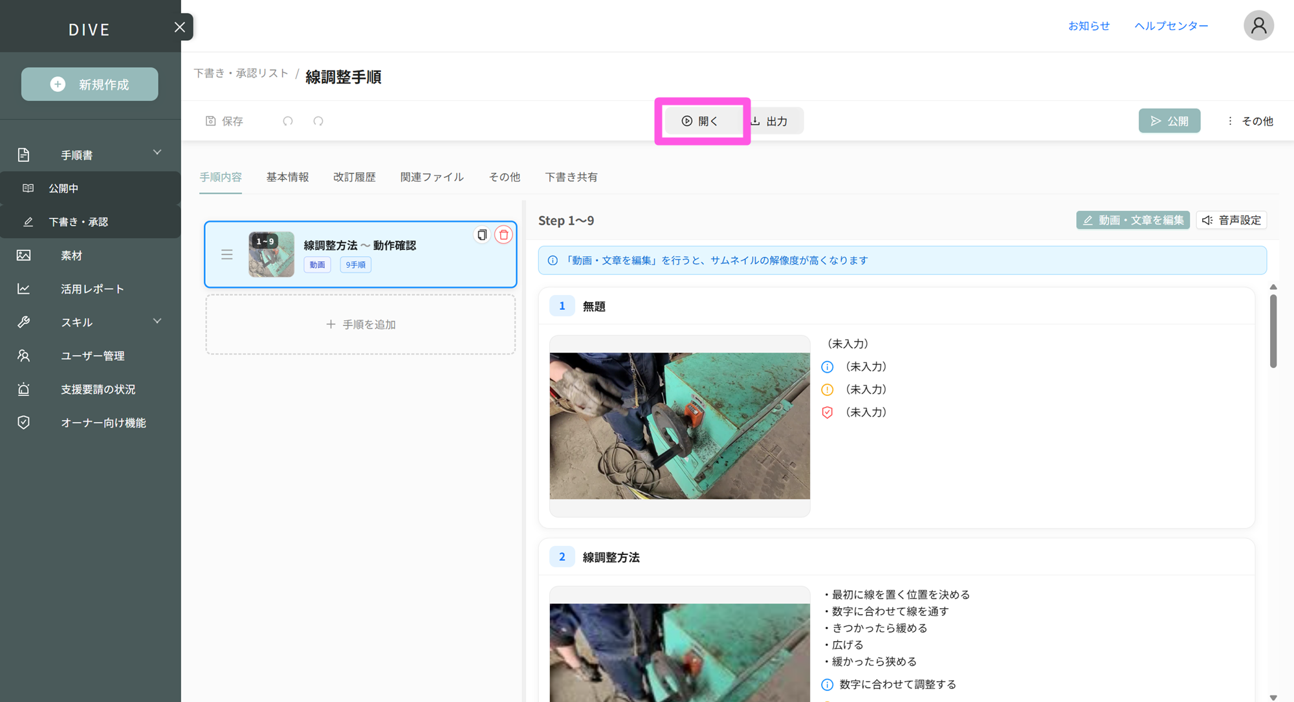Click the 新規作成 create button
This screenshot has width=1294, height=702.
tap(89, 84)
